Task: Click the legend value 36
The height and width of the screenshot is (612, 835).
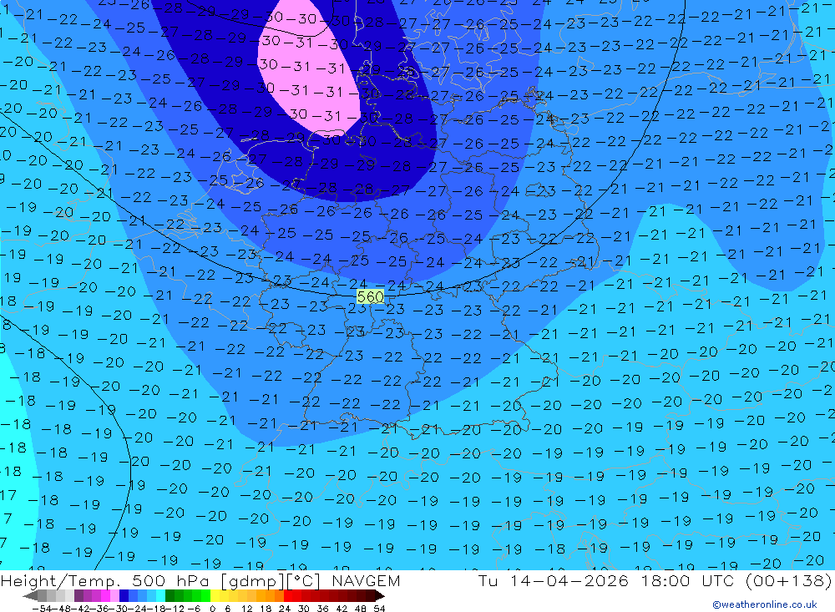Action: (322, 609)
